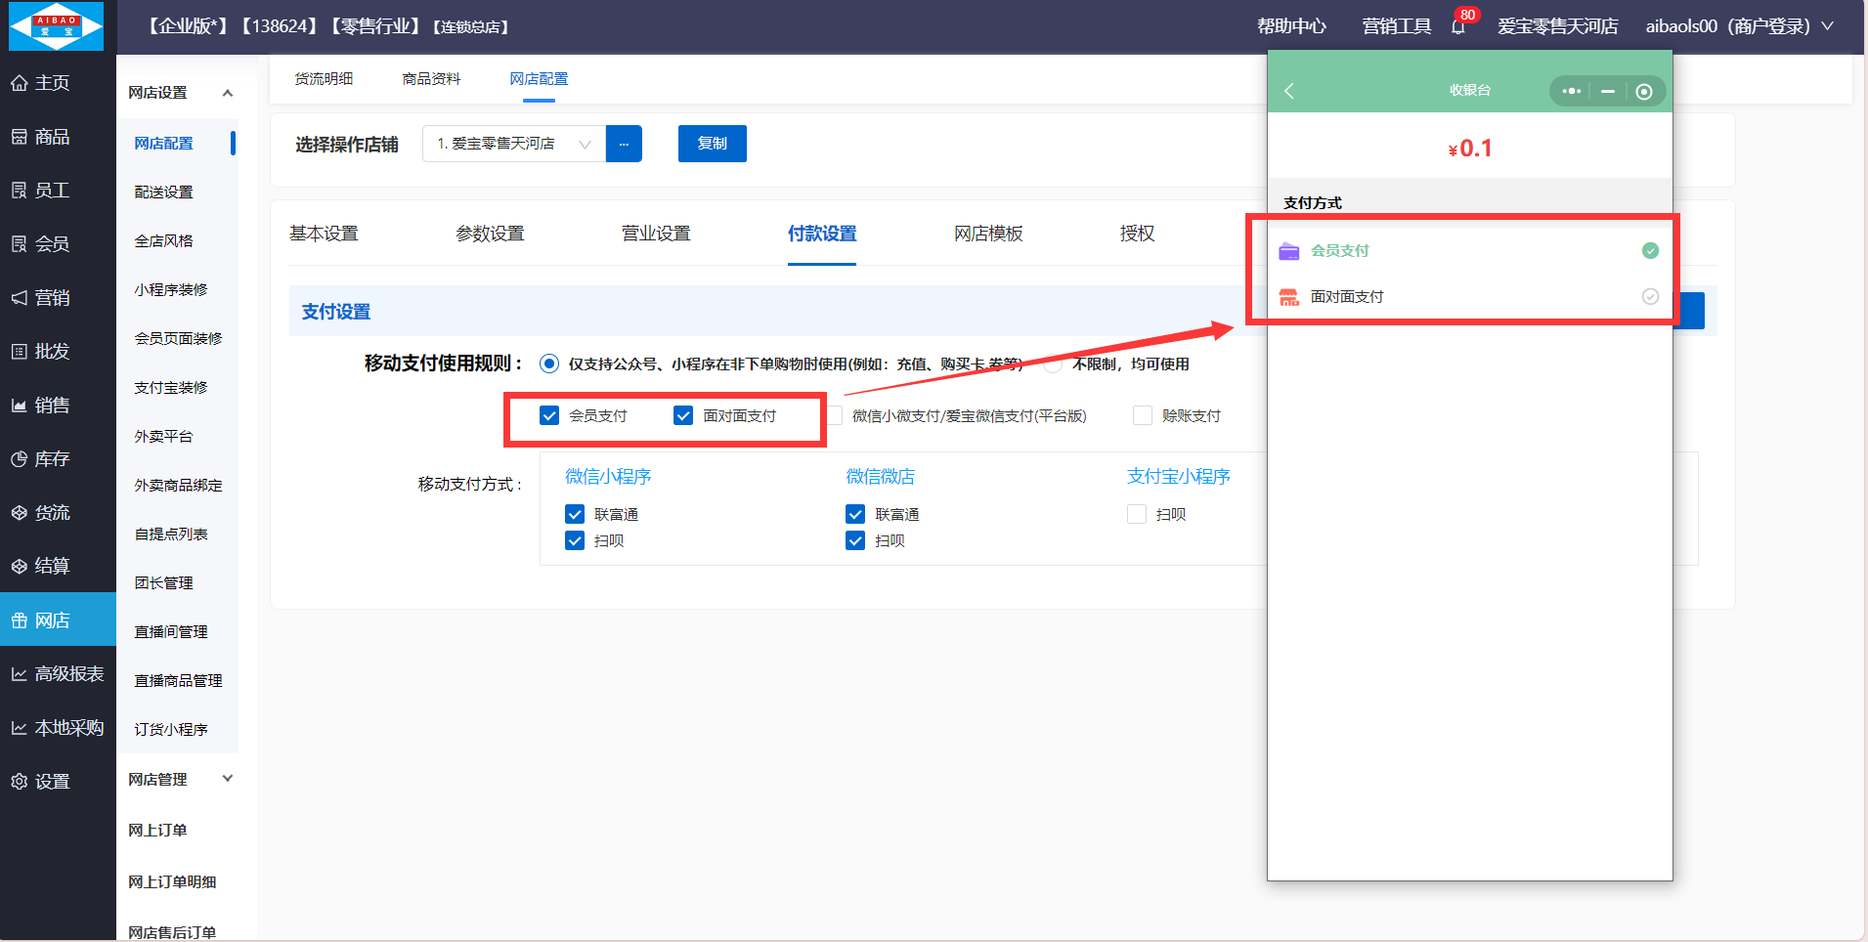This screenshot has width=1868, height=942.
Task: Click the notification bell icon
Action: [x=1457, y=26]
